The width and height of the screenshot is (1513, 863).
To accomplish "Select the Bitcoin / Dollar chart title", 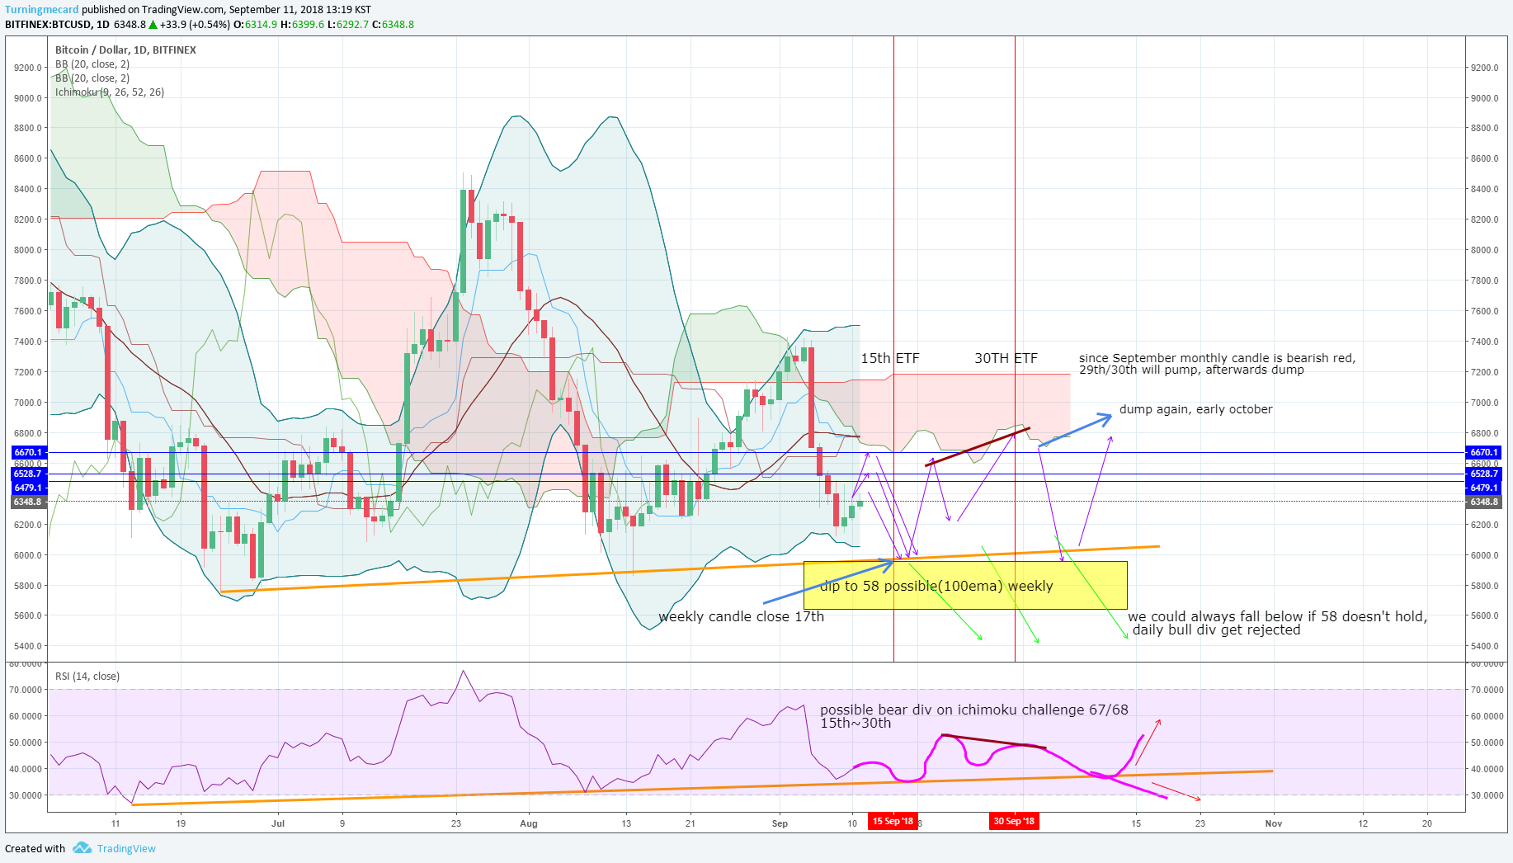I will click(125, 50).
